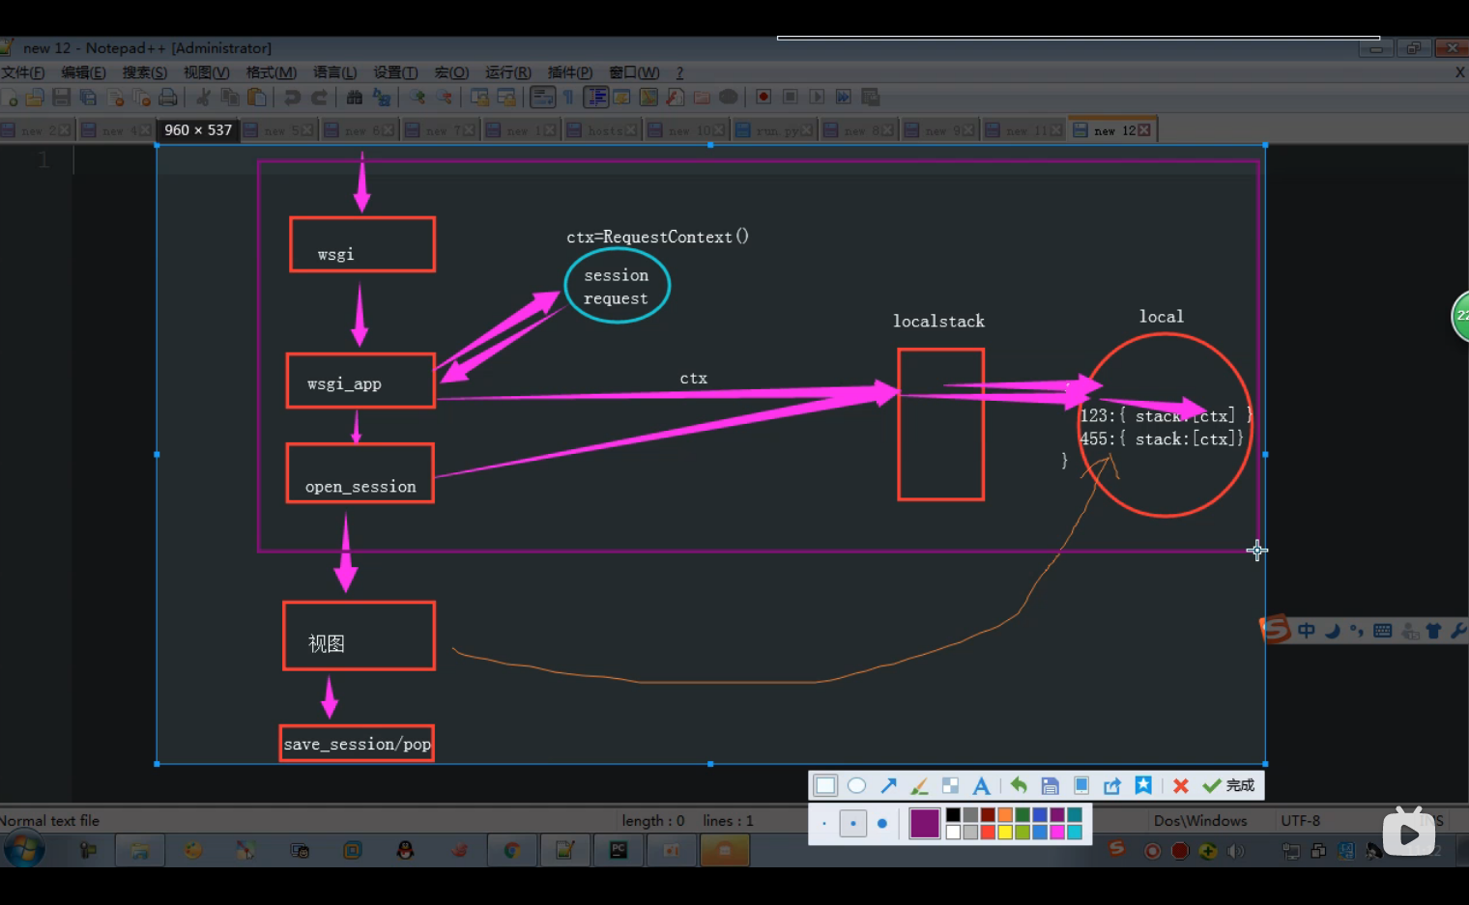Select the brush pen tool

pos(919,785)
